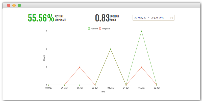The image size is (202, 101).
Task: Click the yellow minimize window button
Action: click(14, 5)
